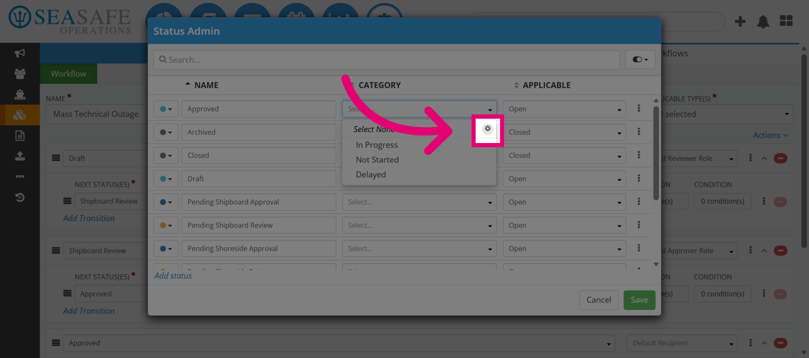Open Applicable dropdown for Approved row

pos(564,109)
